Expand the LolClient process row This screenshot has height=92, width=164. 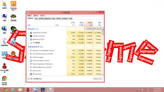(x=28, y=36)
